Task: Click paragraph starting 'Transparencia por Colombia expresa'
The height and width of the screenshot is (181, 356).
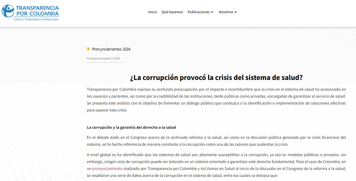Action: tap(217, 100)
